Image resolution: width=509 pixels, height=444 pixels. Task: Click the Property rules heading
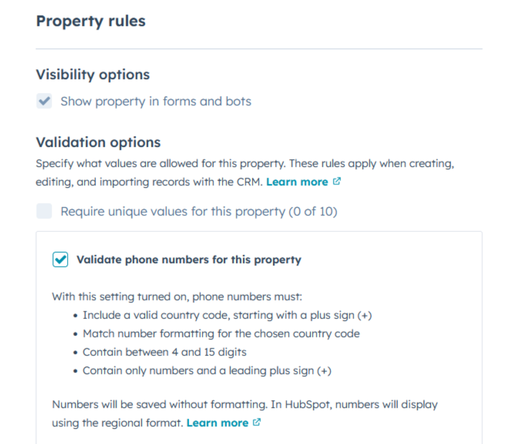tap(90, 21)
